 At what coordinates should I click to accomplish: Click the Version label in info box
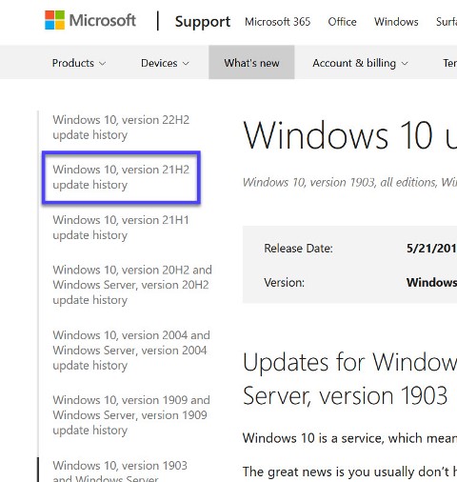click(x=284, y=282)
